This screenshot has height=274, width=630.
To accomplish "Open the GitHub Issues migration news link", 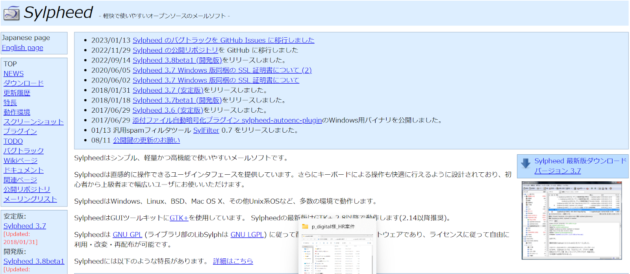I will click(223, 40).
